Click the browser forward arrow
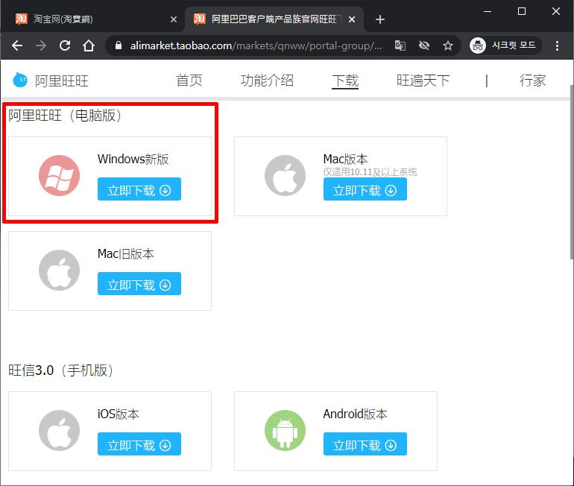This screenshot has height=486, width=574. (x=41, y=45)
